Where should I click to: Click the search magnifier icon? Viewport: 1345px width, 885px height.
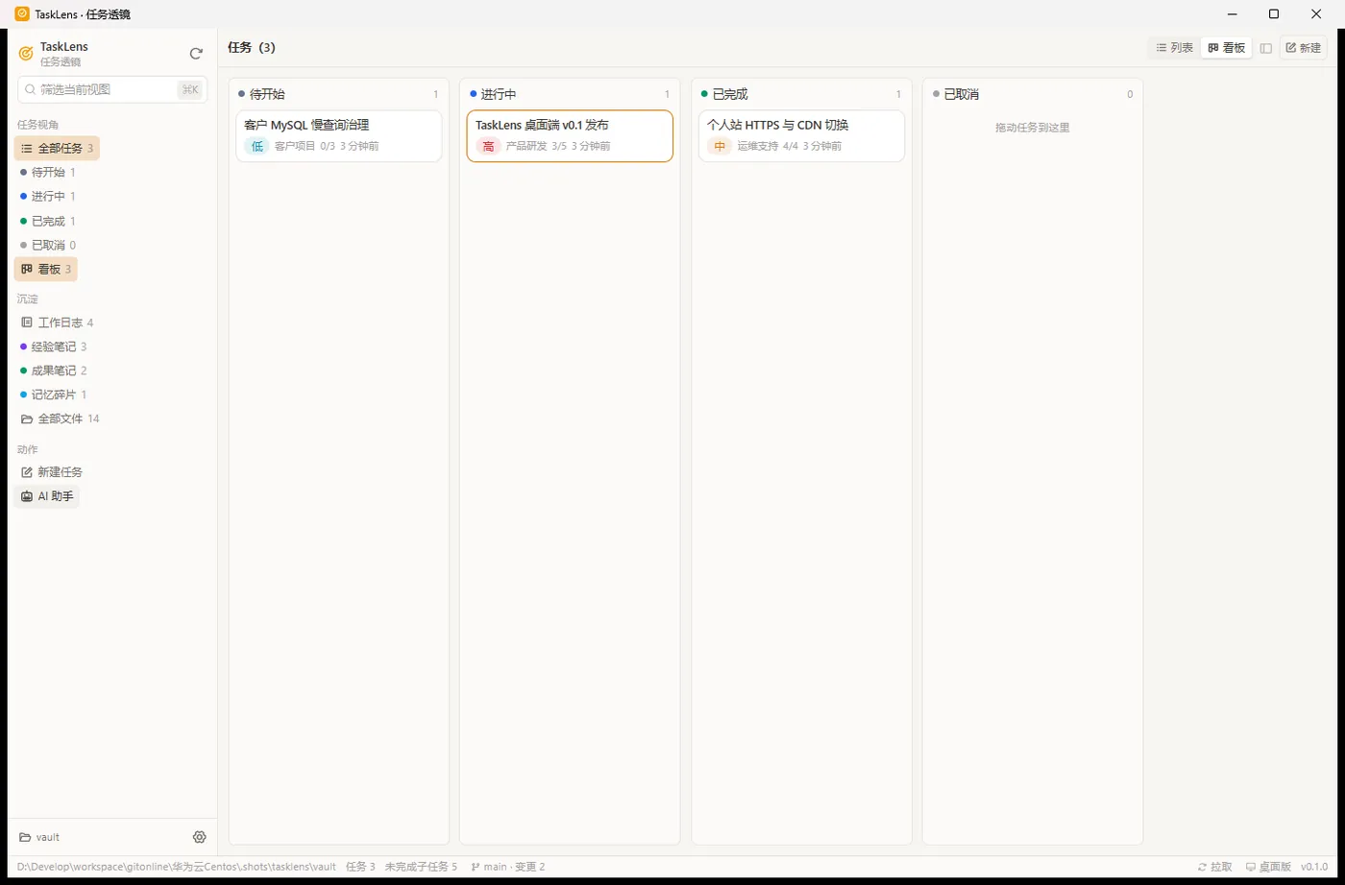tap(31, 89)
